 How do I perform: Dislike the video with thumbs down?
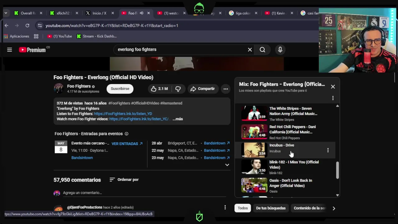(178, 89)
